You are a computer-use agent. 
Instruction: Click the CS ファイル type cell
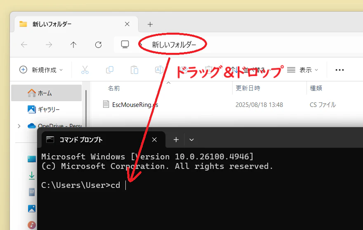[323, 105]
